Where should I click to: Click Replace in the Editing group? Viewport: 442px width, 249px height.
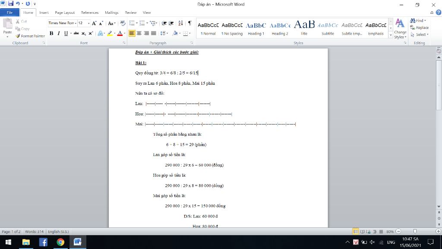click(x=419, y=28)
